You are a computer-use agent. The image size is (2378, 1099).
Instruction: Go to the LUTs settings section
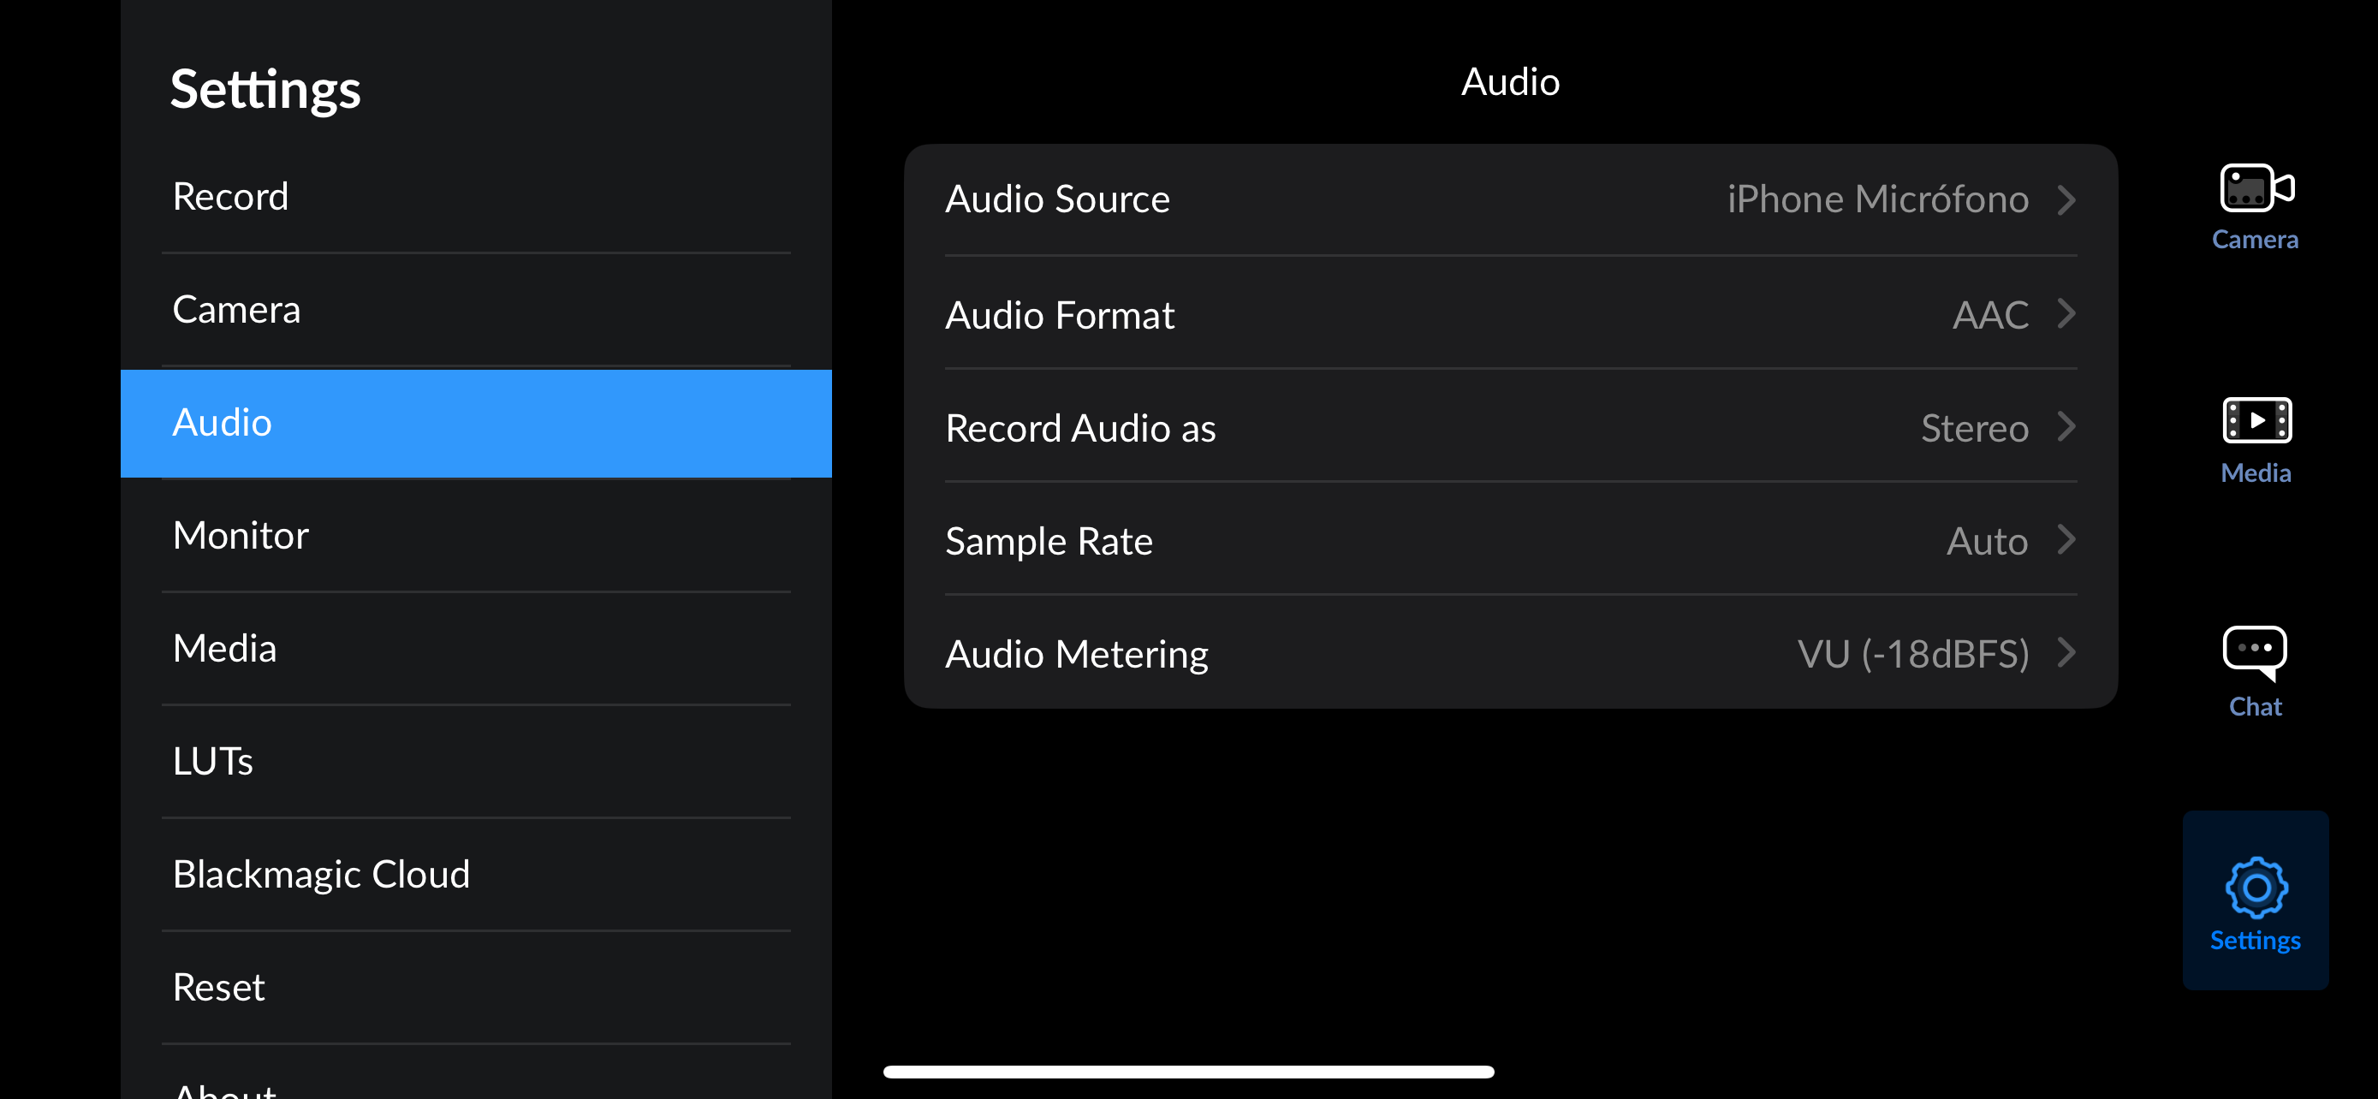coord(212,761)
